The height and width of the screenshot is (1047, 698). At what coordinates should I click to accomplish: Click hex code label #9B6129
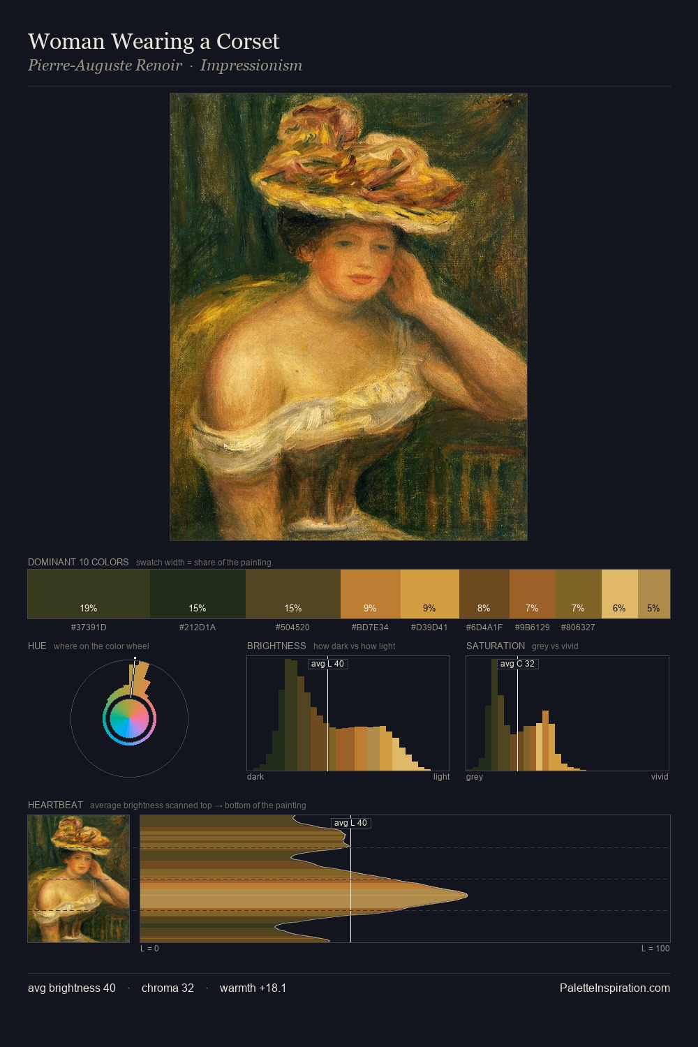coord(533,628)
